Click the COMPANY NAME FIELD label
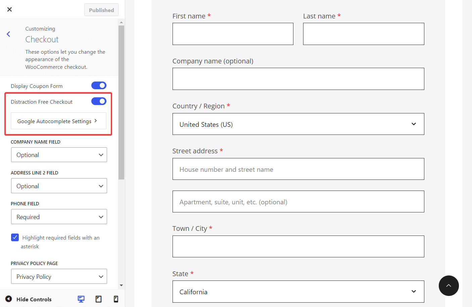 36,142
